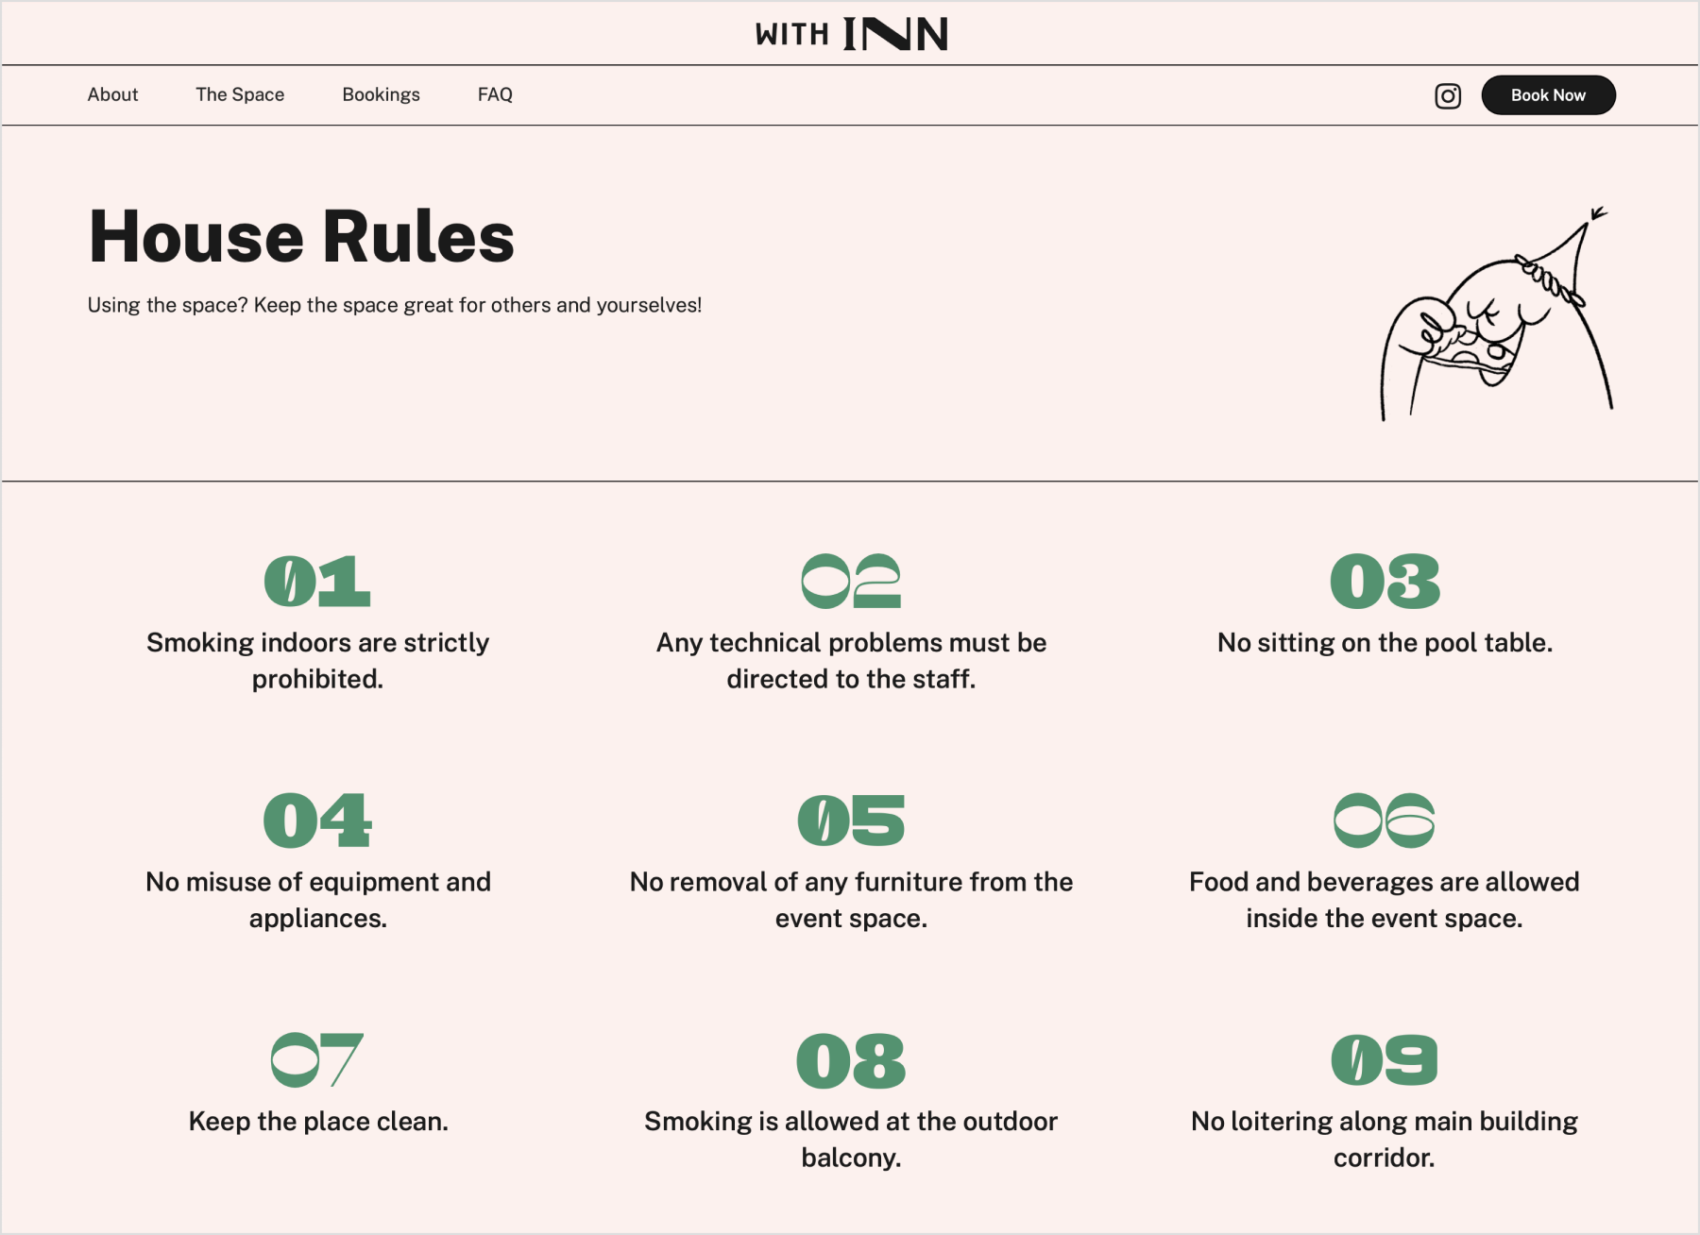
Task: Click the green 07 number graphic
Action: pyautogui.click(x=317, y=1059)
